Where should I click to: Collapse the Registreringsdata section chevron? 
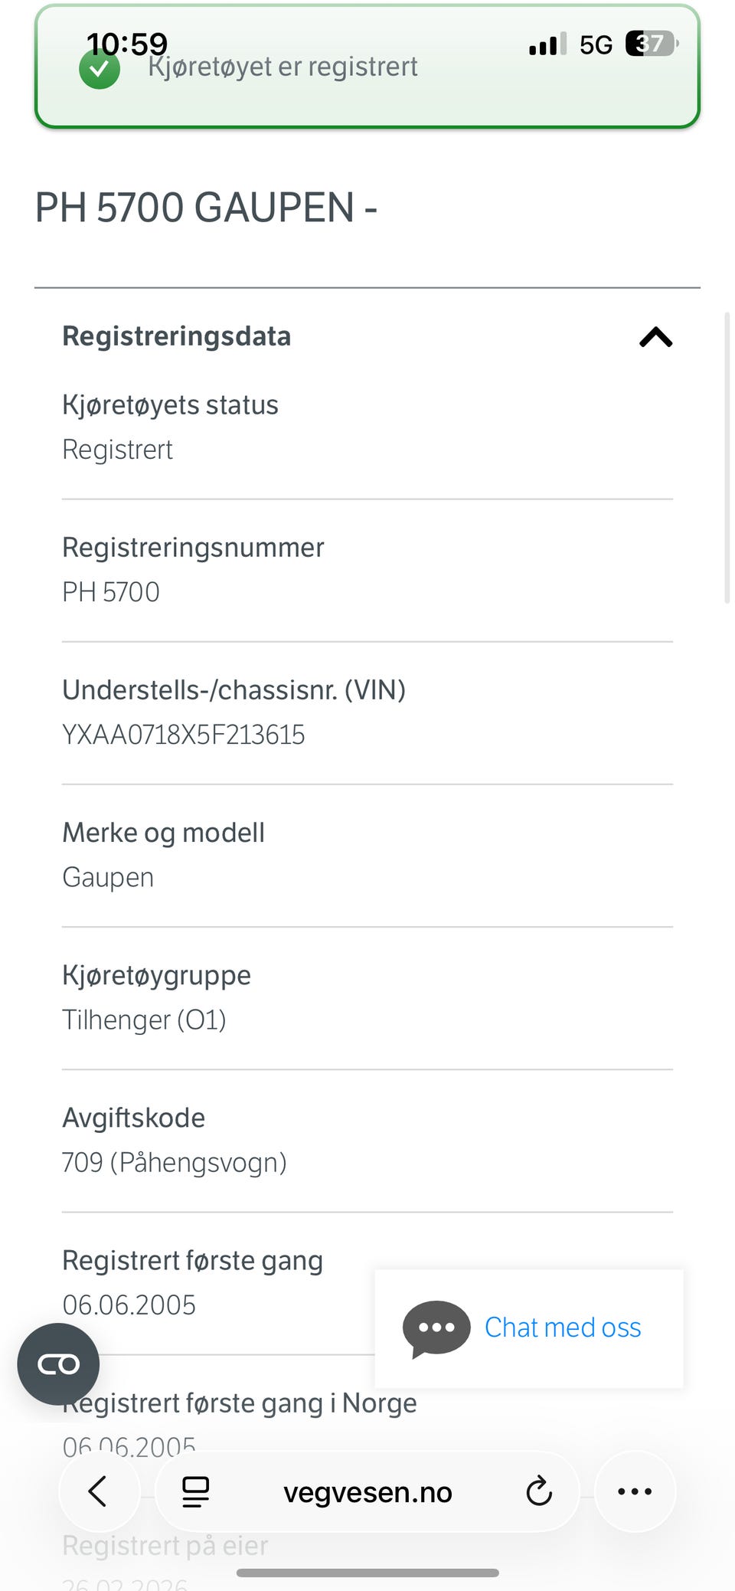pyautogui.click(x=655, y=337)
